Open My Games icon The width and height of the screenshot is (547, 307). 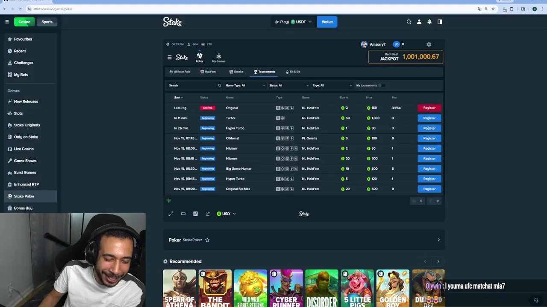218,58
